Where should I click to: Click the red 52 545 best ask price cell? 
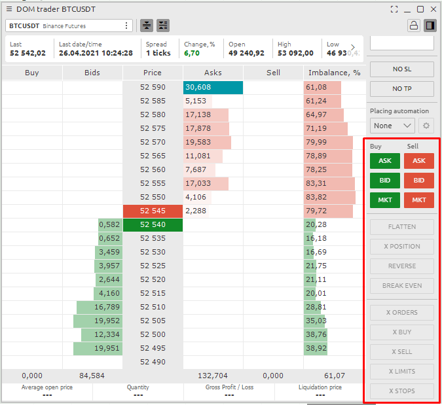153,211
